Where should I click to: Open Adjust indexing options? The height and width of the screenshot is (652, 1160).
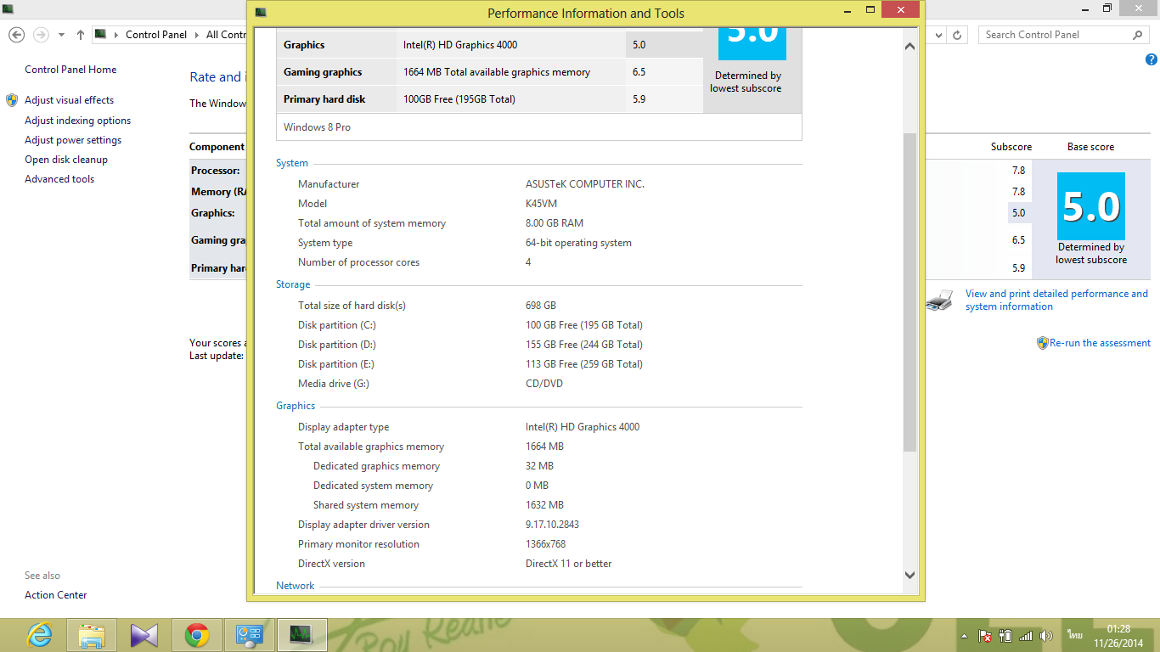78,121
